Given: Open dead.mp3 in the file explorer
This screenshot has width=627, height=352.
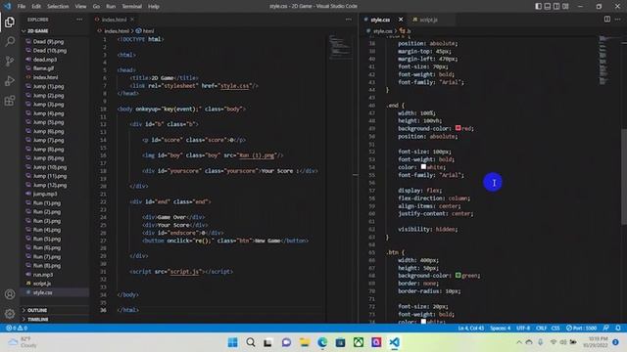Looking at the screenshot, I should point(45,60).
